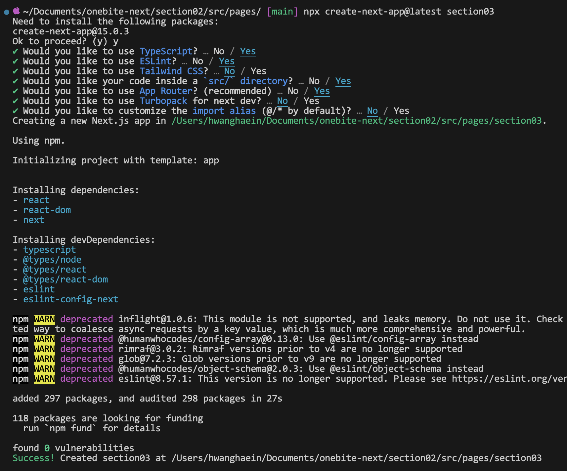Click the '@types/react' devDependency entry
Viewport: 567px width, 471px height.
point(55,270)
